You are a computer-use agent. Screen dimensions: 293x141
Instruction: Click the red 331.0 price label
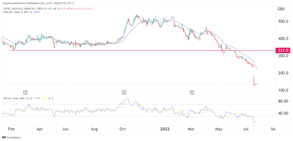pyautogui.click(x=283, y=50)
